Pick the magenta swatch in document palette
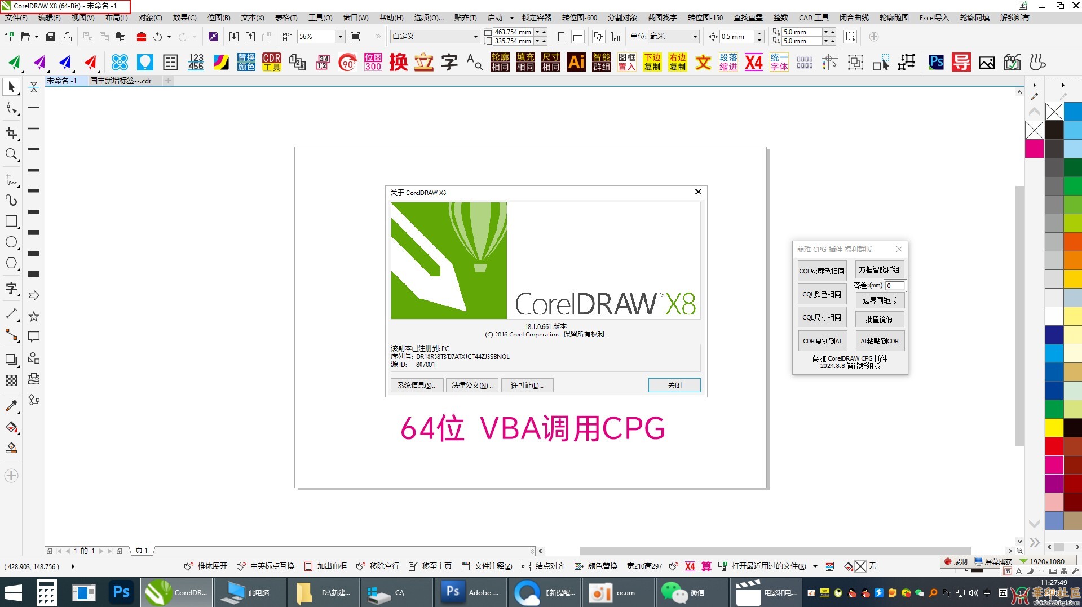This screenshot has width=1082, height=607. tap(1034, 149)
